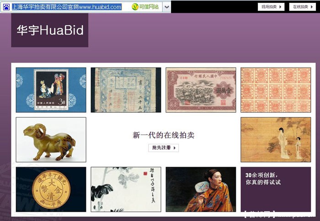Open the opera stamp thumbnail on blue background
The image size is (320, 221).
[x=51, y=90]
